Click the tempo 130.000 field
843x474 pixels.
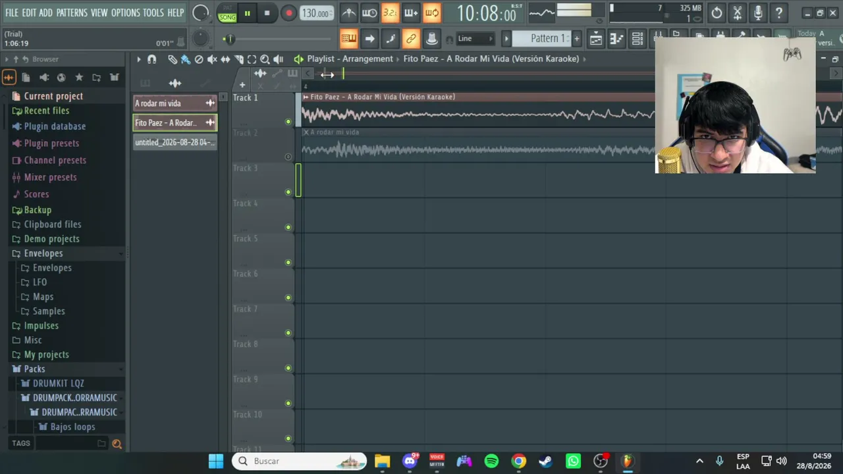(x=316, y=13)
